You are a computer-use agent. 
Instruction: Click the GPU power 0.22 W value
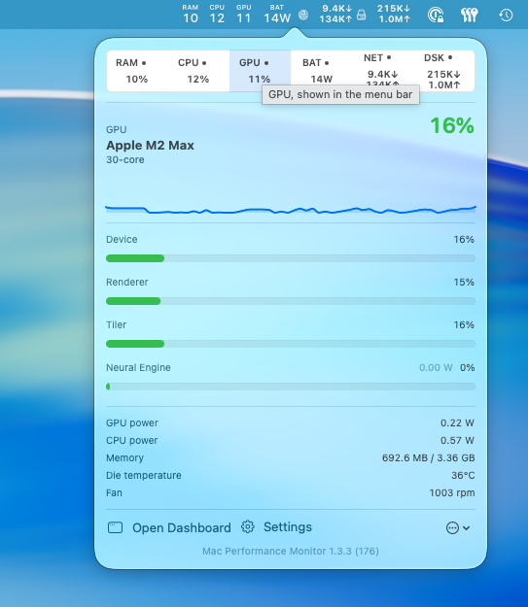tap(457, 422)
